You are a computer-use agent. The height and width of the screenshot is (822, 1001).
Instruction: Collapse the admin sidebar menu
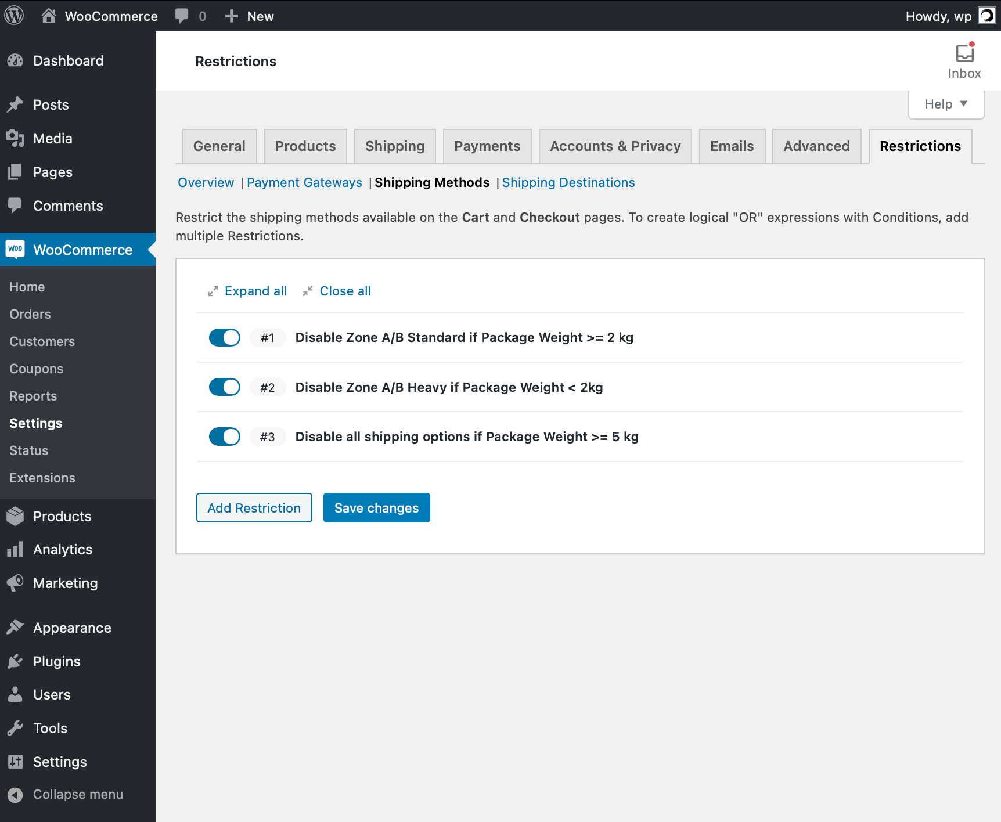(x=78, y=794)
